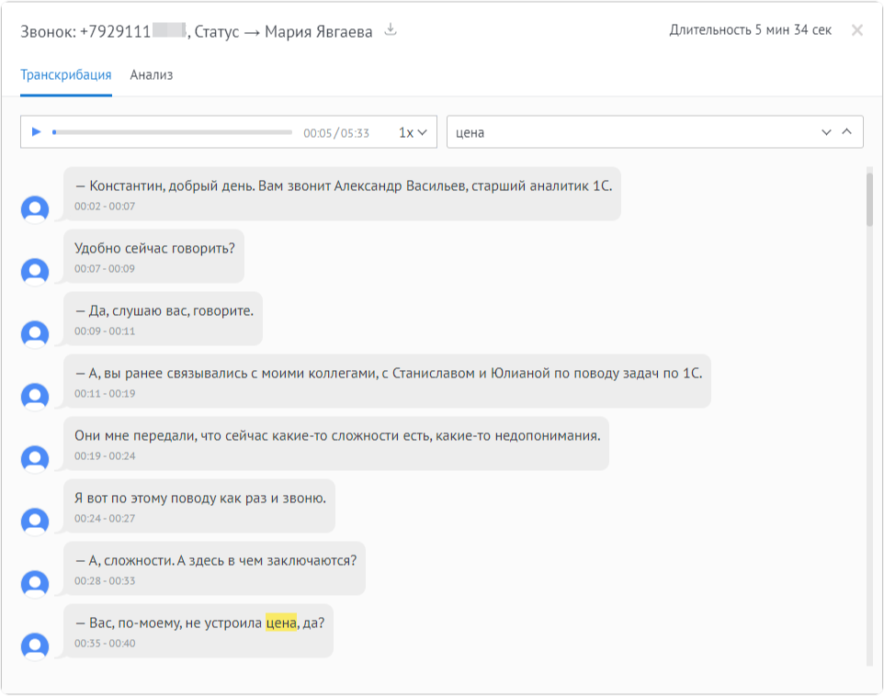Click avatar beside "Удобно сейчас говорить?"
This screenshot has height=696, width=884.
point(35,272)
